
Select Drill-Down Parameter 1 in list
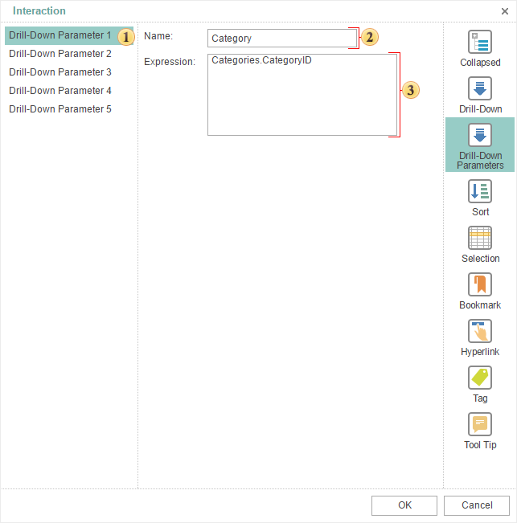[x=60, y=36]
